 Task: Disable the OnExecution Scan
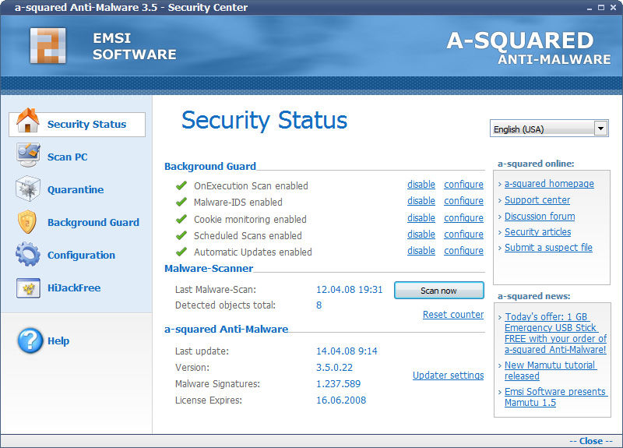click(x=421, y=185)
